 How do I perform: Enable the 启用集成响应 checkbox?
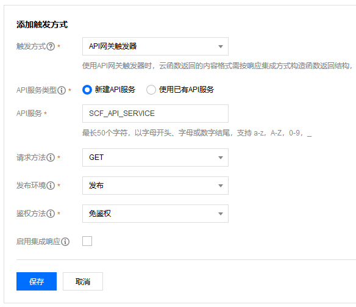[87, 241]
